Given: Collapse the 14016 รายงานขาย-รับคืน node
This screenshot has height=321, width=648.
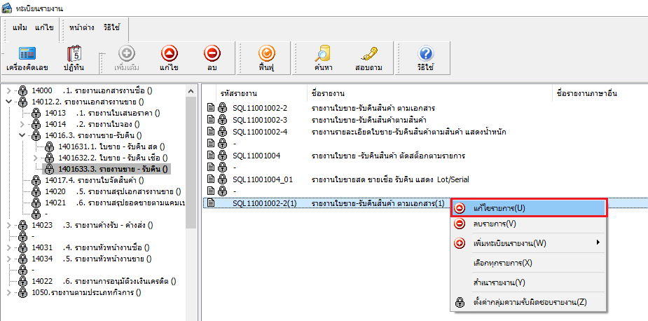Looking at the screenshot, I should coord(22,135).
